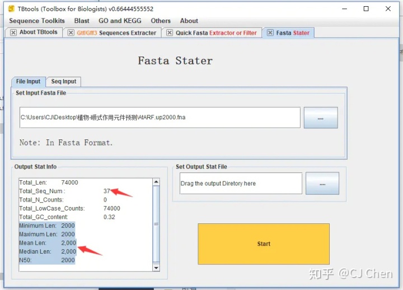The width and height of the screenshot is (403, 290).
Task: Click the Total_LowCase_Counts: line
Action: [69, 208]
